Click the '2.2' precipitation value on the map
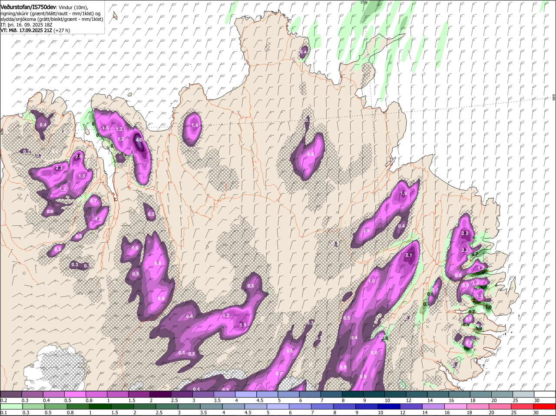 465,250
